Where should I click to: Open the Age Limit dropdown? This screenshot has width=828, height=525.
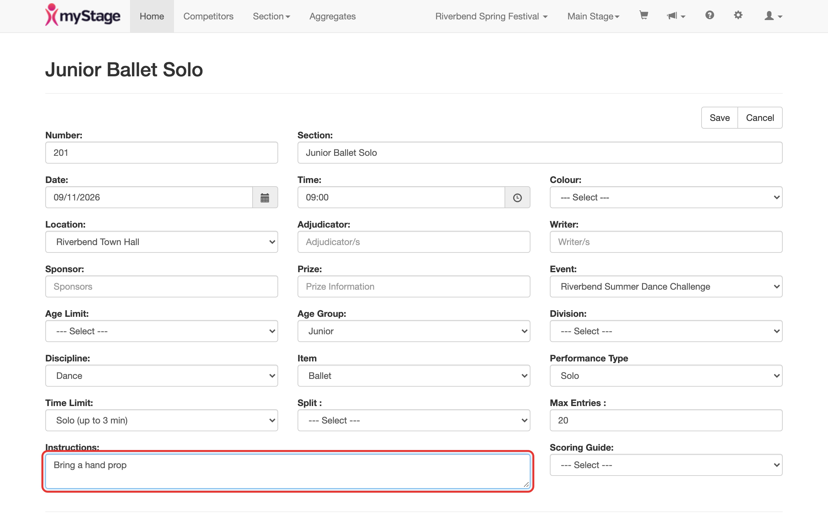[162, 331]
